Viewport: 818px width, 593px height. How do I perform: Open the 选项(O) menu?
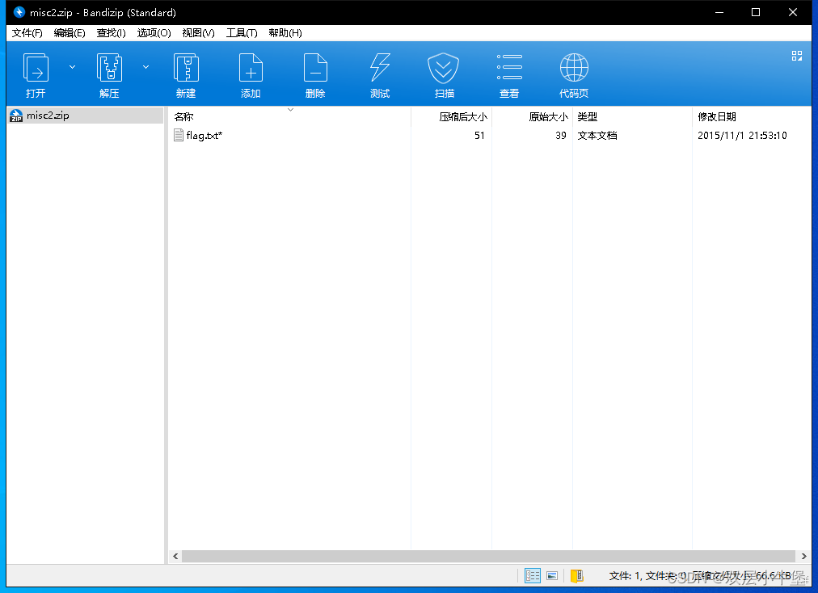(x=154, y=33)
